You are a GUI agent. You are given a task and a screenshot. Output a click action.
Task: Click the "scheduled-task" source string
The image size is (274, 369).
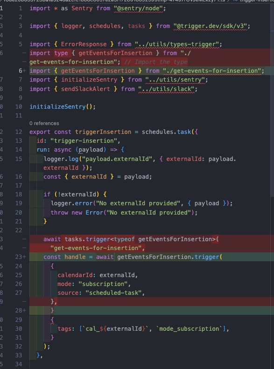tap(113, 293)
